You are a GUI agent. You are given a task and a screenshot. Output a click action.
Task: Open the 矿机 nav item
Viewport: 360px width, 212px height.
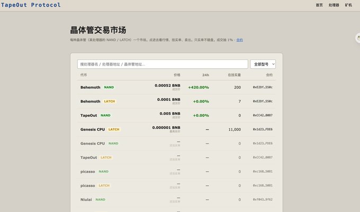(x=348, y=5)
